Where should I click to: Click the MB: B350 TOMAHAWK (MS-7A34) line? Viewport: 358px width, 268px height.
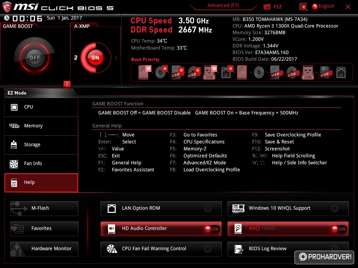(x=270, y=20)
